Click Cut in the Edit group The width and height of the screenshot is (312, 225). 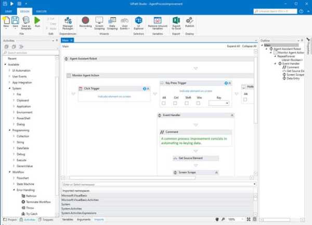51,19
